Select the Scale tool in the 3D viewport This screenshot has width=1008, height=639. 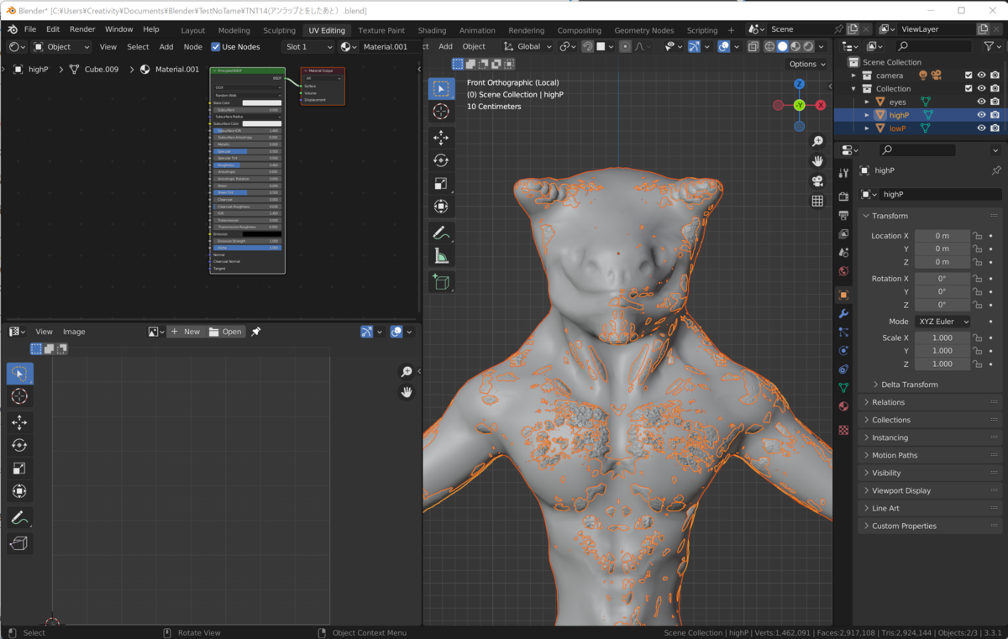tap(441, 183)
